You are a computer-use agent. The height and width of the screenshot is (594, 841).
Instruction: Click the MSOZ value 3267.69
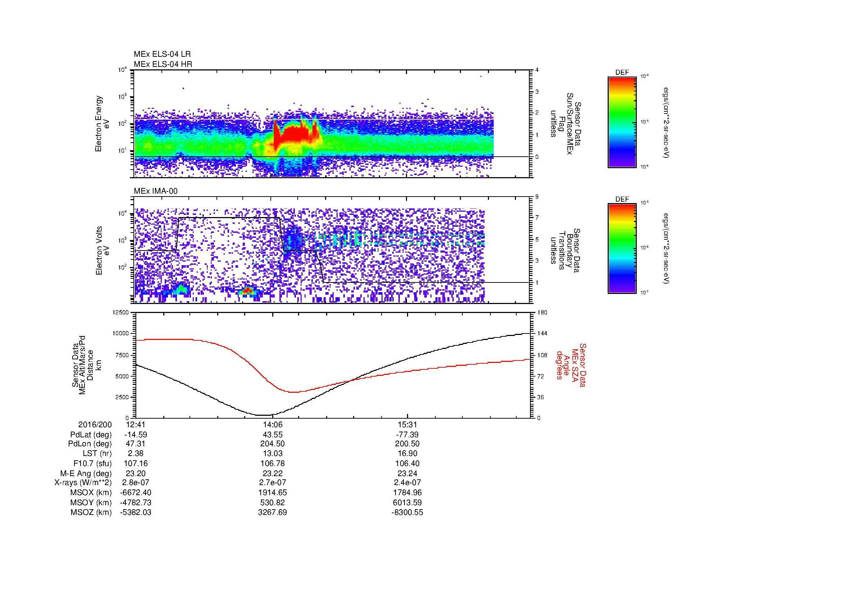[273, 512]
